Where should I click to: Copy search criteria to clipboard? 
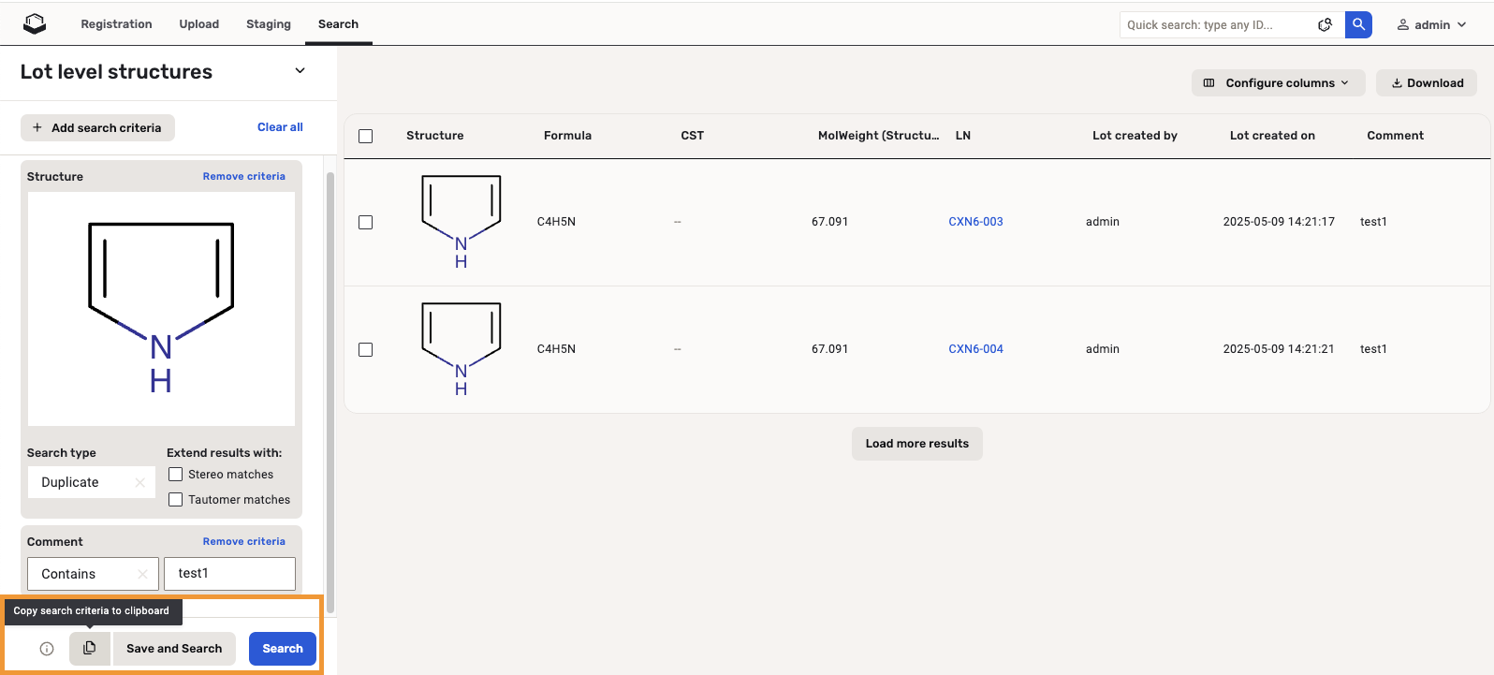(90, 648)
